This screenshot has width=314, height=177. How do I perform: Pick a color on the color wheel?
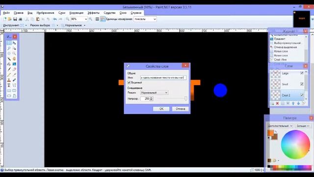point(295,145)
